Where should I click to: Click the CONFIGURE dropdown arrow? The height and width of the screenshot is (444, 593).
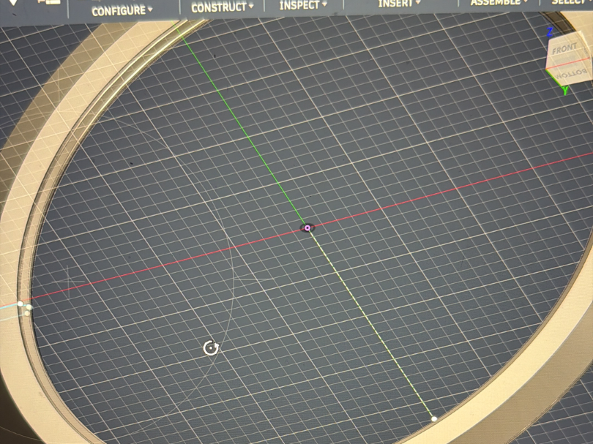pyautogui.click(x=150, y=10)
